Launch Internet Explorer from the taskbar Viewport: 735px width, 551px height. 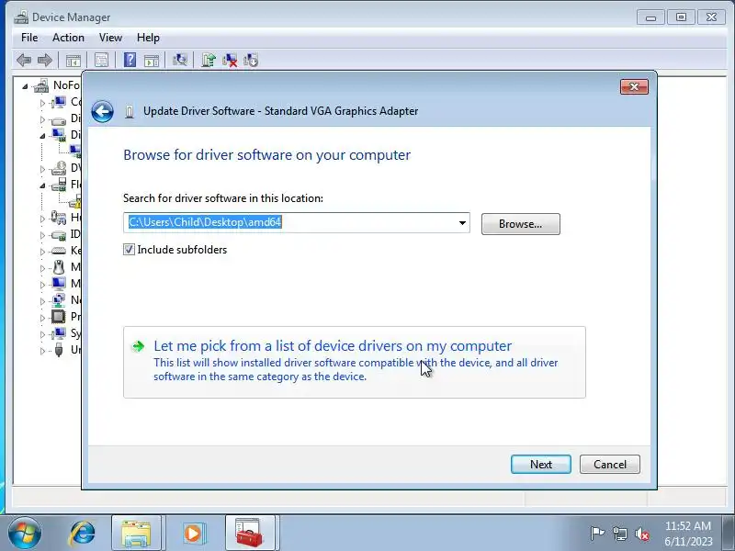[x=82, y=534]
